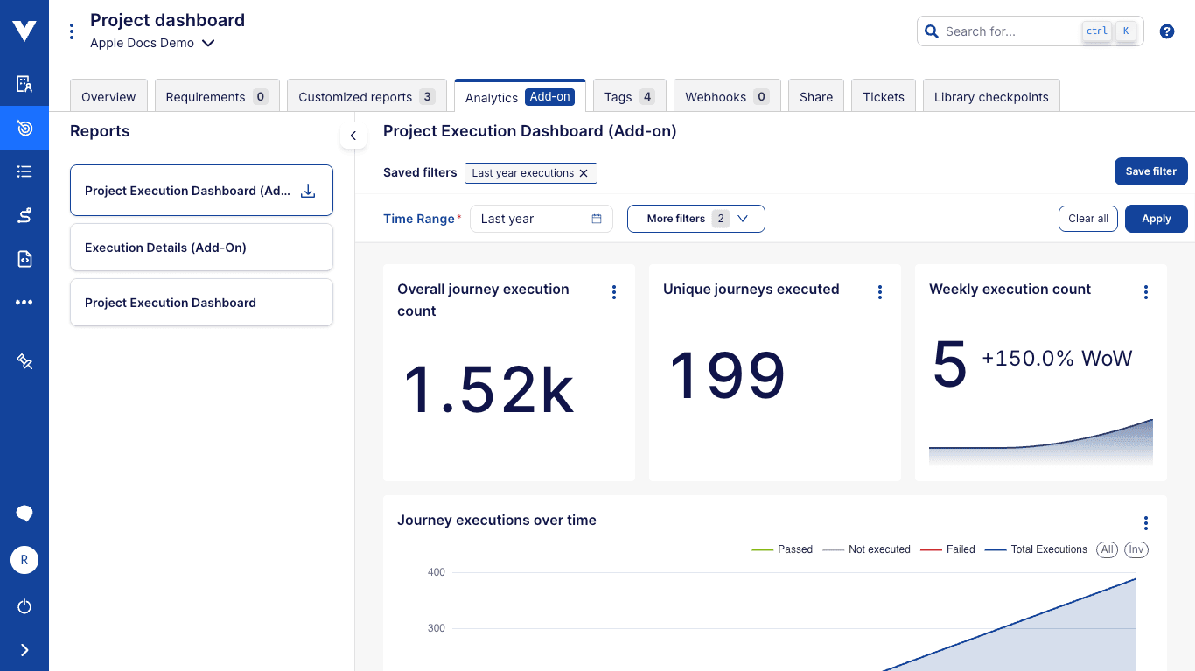The width and height of the screenshot is (1195, 671).
Task: Open the Apple Docs Demo project switcher
Action: (x=152, y=42)
